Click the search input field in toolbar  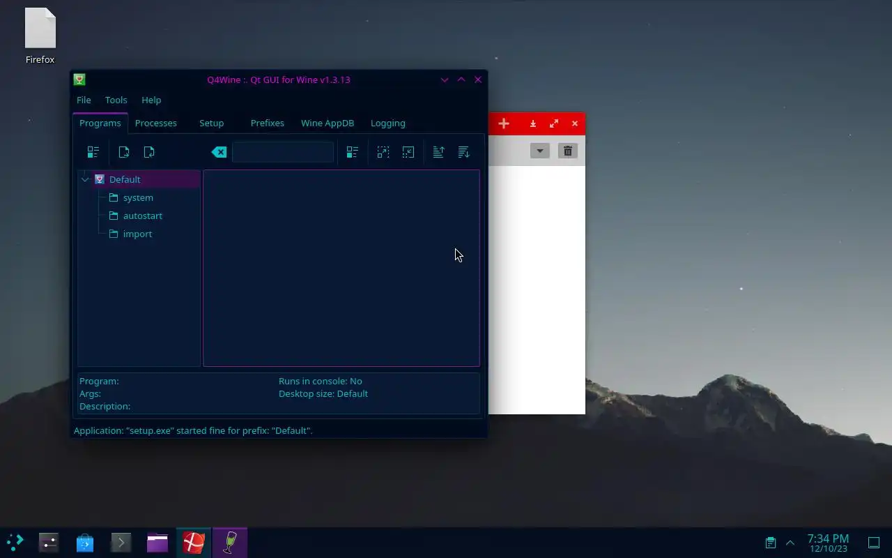click(x=283, y=152)
